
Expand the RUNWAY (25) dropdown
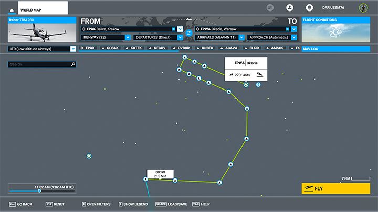point(106,38)
